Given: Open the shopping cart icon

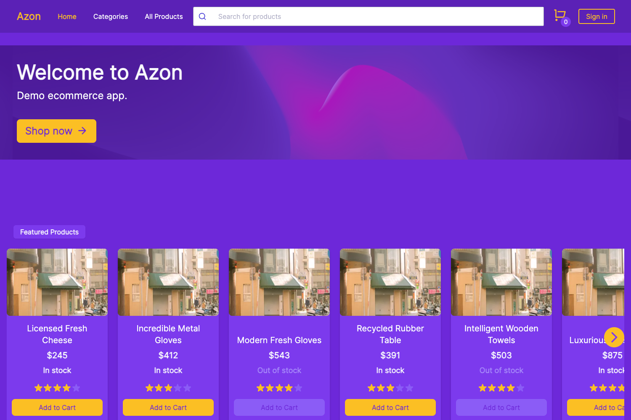Looking at the screenshot, I should pos(560,15).
